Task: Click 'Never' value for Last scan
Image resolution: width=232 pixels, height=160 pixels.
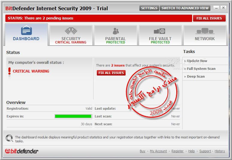Action: 175,116
